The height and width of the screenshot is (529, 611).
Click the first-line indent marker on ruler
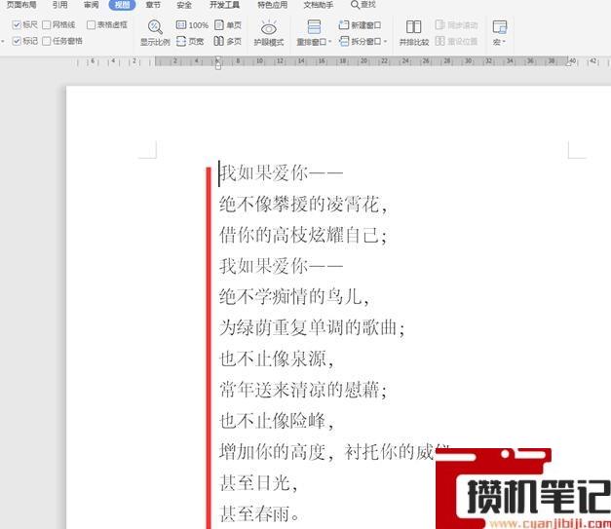218,58
